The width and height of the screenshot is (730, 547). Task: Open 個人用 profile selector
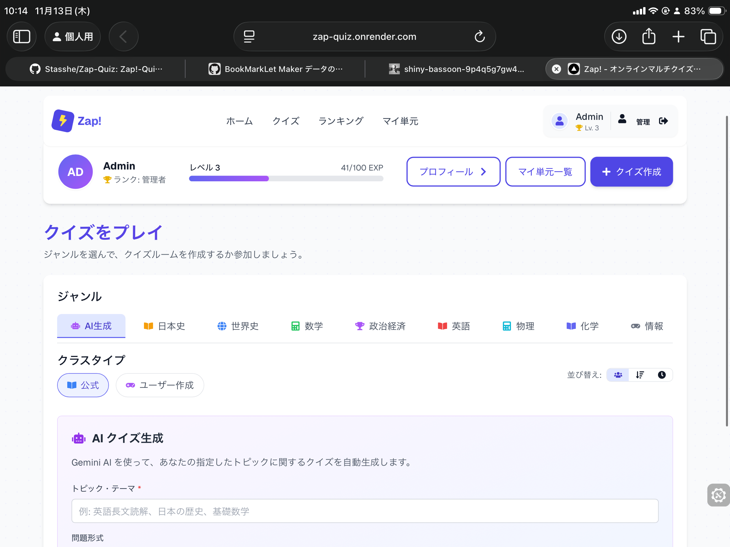(x=73, y=36)
